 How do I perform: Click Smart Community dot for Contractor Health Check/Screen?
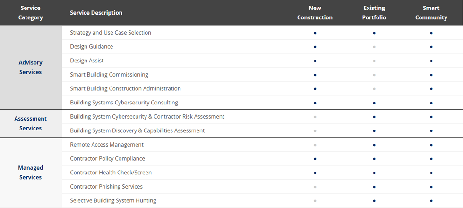click(431, 173)
